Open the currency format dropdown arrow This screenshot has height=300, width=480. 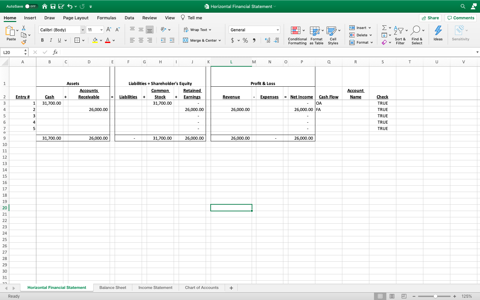239,40
